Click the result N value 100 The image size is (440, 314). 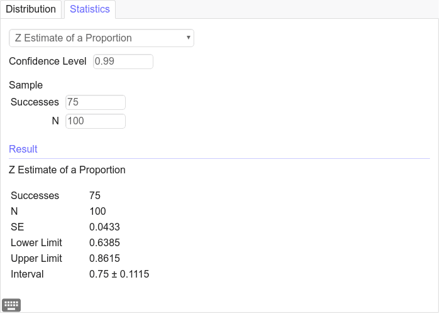click(97, 211)
